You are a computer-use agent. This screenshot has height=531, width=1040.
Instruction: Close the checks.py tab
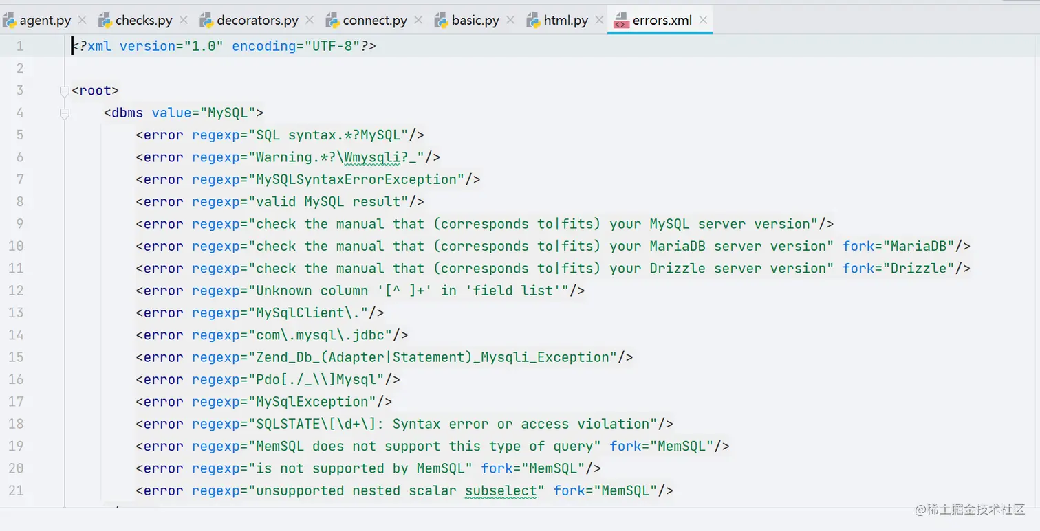pyautogui.click(x=184, y=21)
